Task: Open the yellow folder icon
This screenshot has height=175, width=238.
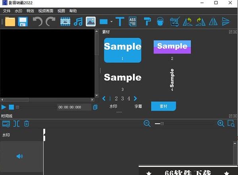Action: 10,22
